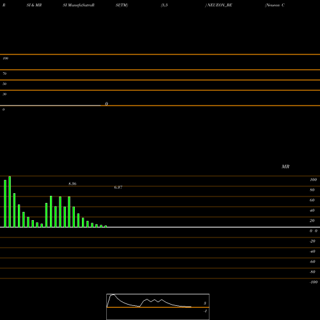Click the right axis label '-40'
This screenshot has height=320, width=320.
(312, 252)
